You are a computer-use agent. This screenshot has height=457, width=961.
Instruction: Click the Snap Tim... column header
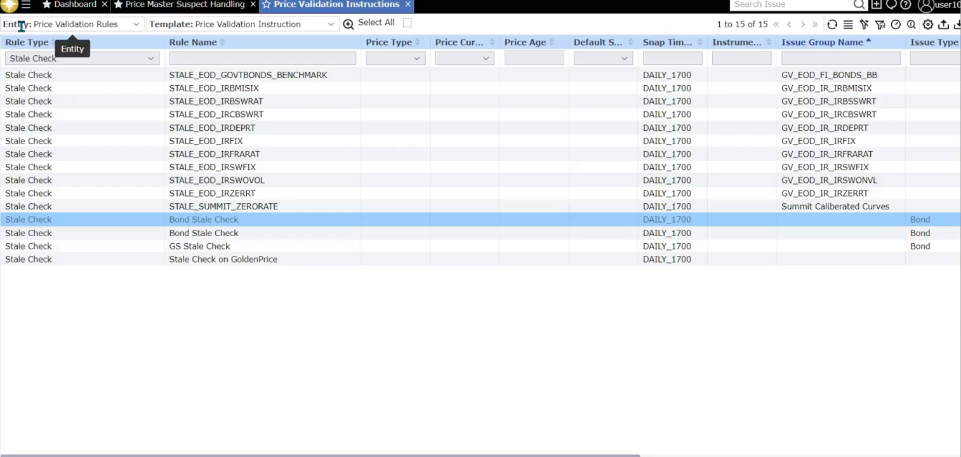click(667, 43)
